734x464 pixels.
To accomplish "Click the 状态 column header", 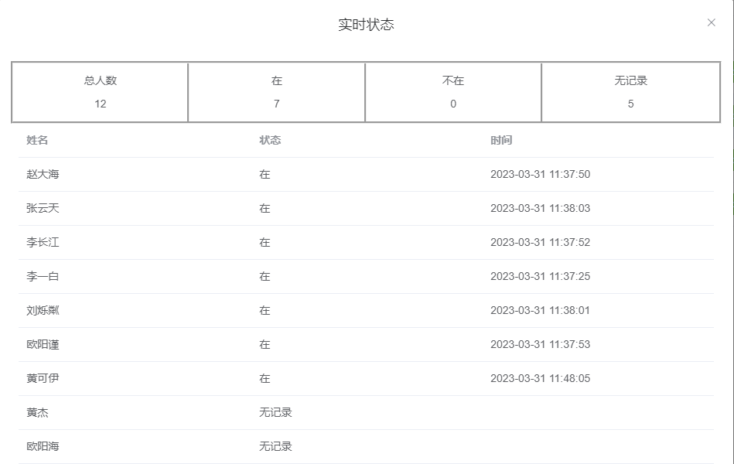I will coord(268,140).
